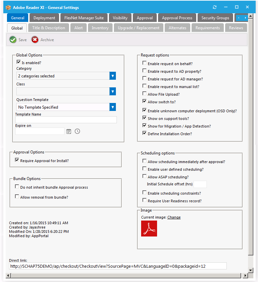Toggle Require Approval for Install checkbox
The width and height of the screenshot is (258, 282).
point(17,160)
